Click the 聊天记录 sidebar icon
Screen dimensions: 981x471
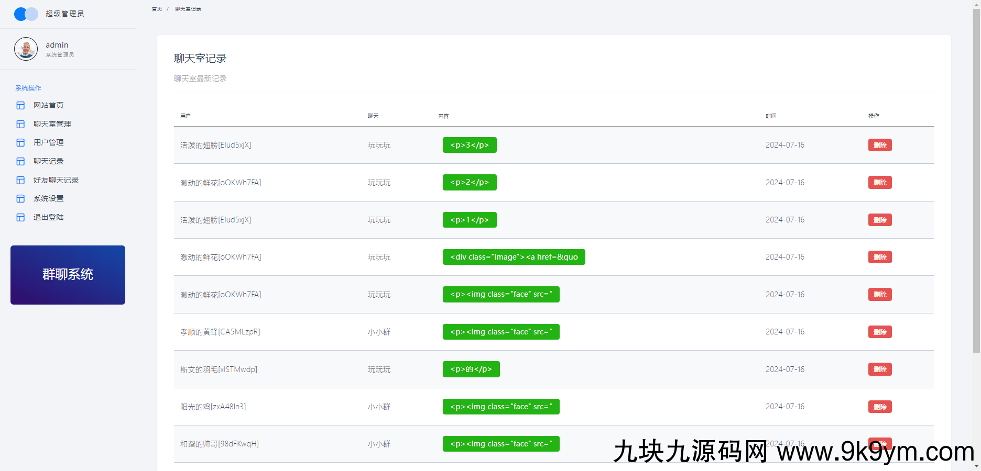pos(20,162)
